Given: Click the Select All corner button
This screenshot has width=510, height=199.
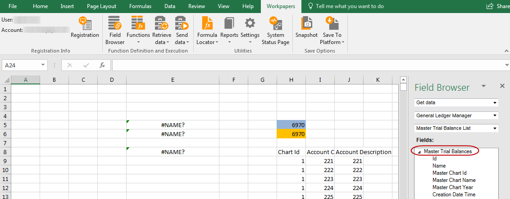Looking at the screenshot, I should 5,80.
